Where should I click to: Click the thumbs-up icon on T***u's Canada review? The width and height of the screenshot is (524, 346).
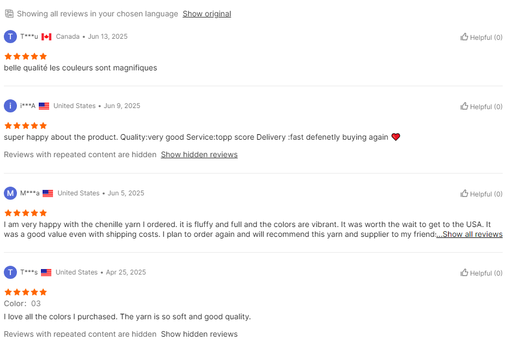click(x=464, y=37)
